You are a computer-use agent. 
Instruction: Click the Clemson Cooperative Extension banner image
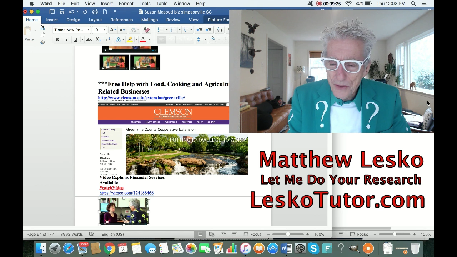click(x=164, y=114)
